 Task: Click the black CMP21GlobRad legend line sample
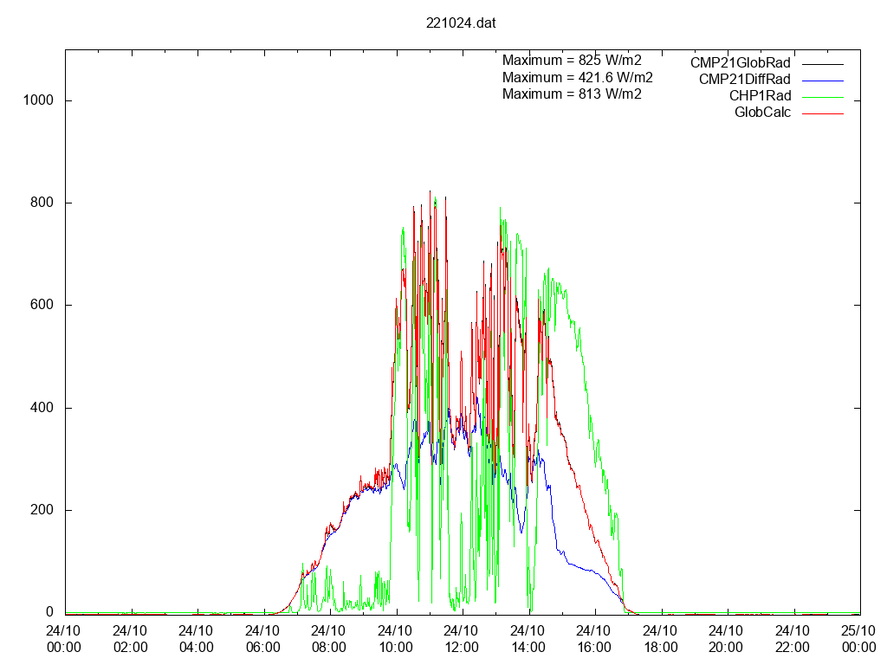click(823, 64)
